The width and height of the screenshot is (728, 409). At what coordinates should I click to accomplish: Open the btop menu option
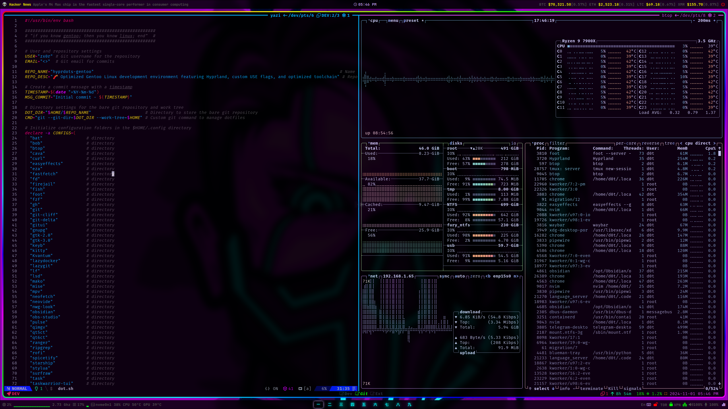tap(393, 20)
